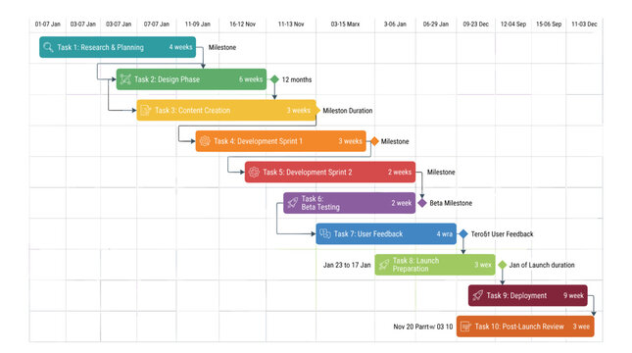This screenshot has width=632, height=353.
Task: Click the gear icon on Task 4 bar
Action: (205, 141)
